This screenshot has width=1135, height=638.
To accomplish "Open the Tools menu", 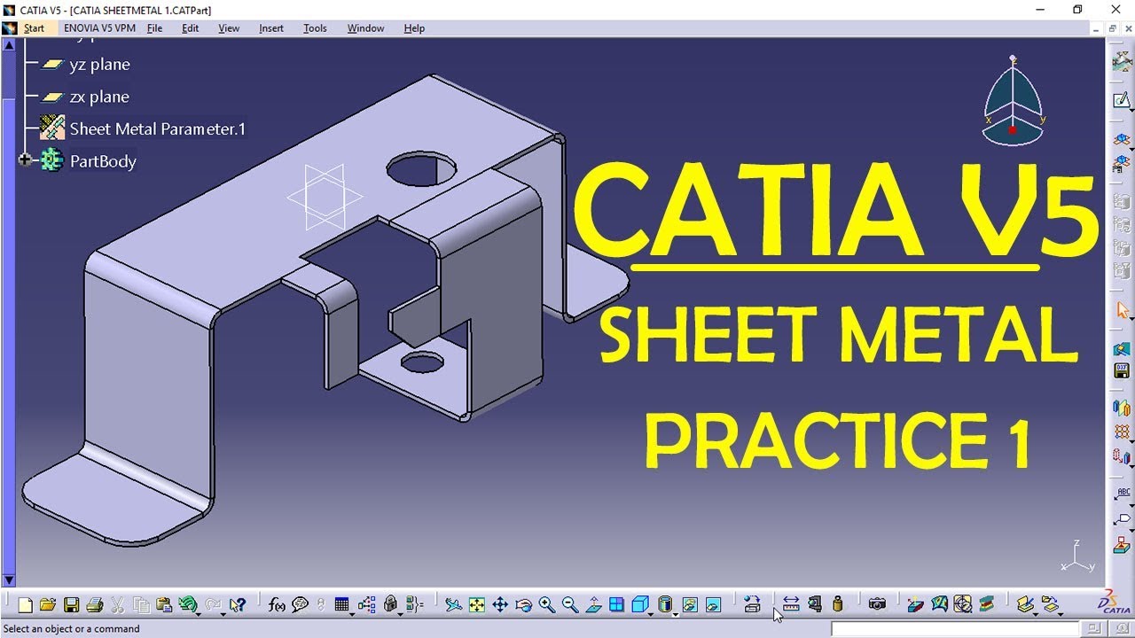I will tap(315, 28).
